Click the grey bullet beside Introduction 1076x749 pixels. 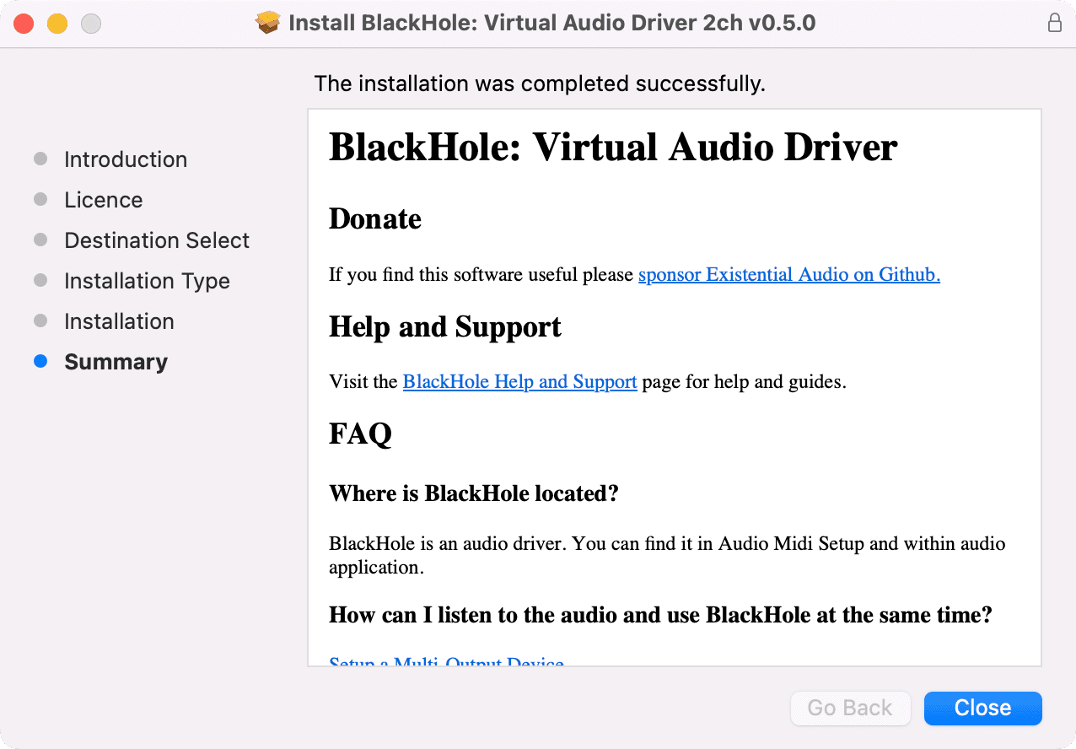(40, 159)
